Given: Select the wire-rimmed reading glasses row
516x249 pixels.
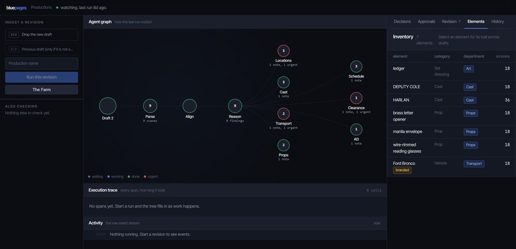Looking at the screenshot, I should point(451,148).
